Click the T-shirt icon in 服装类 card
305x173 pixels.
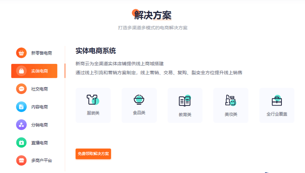click(93, 100)
